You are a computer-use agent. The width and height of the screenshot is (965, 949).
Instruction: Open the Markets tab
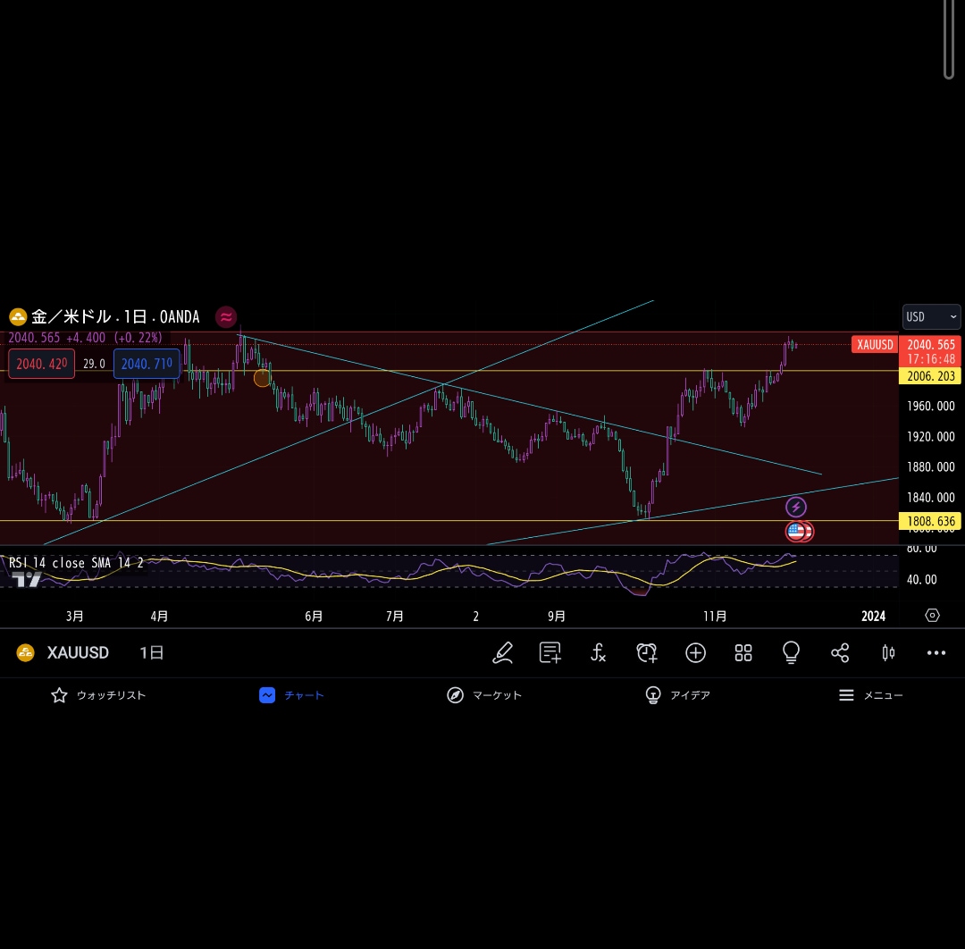pyautogui.click(x=484, y=695)
